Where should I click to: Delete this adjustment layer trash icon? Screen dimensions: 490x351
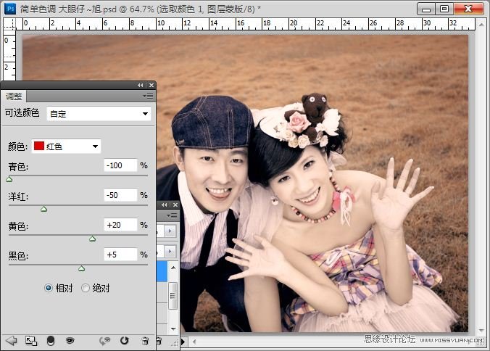[x=145, y=341]
